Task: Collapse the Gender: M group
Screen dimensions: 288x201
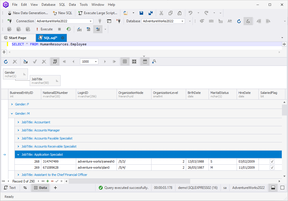Action: pos(12,113)
